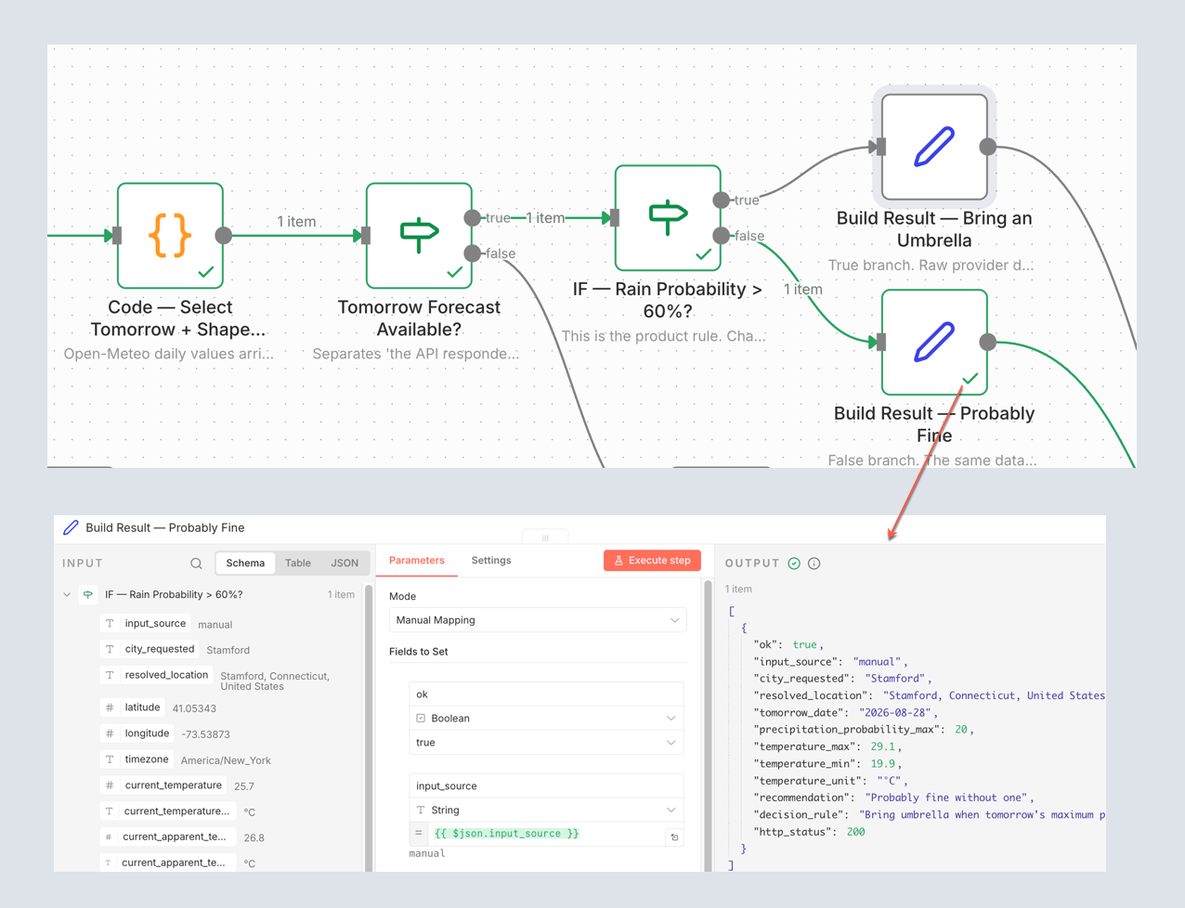Image resolution: width=1185 pixels, height=908 pixels.
Task: Click the T type icon of city_requested
Action: coord(110,649)
